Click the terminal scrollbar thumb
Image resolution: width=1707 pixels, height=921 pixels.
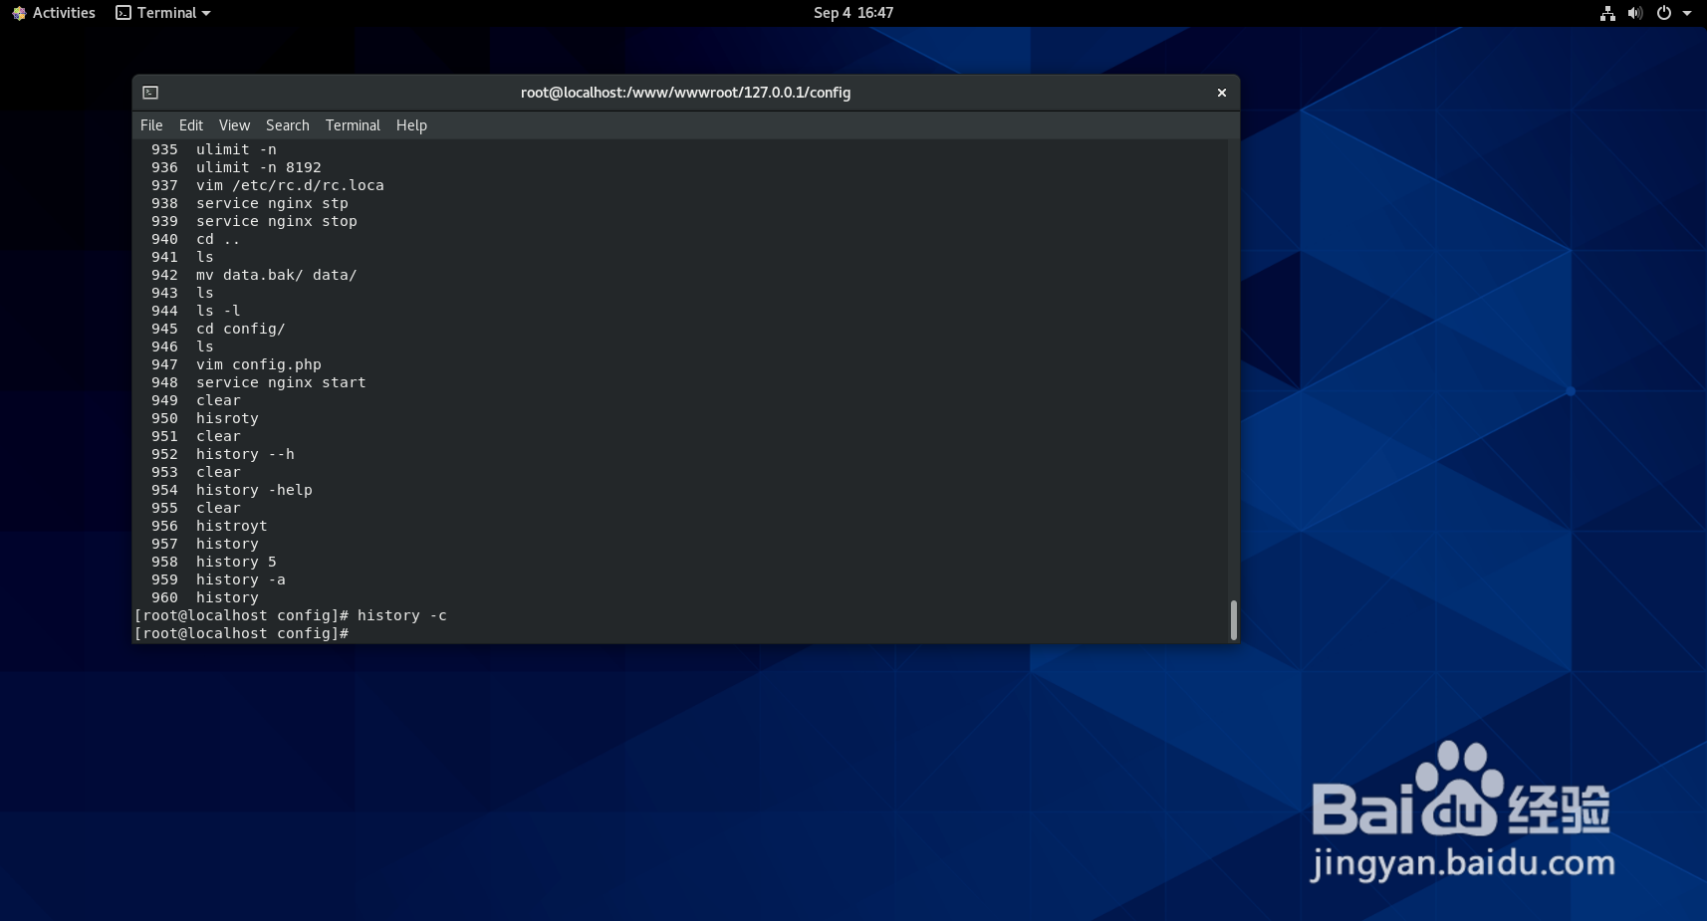(x=1234, y=619)
